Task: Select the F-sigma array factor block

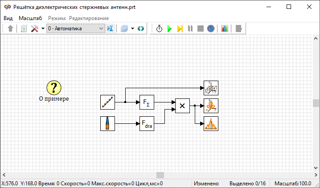Action: 147,102
